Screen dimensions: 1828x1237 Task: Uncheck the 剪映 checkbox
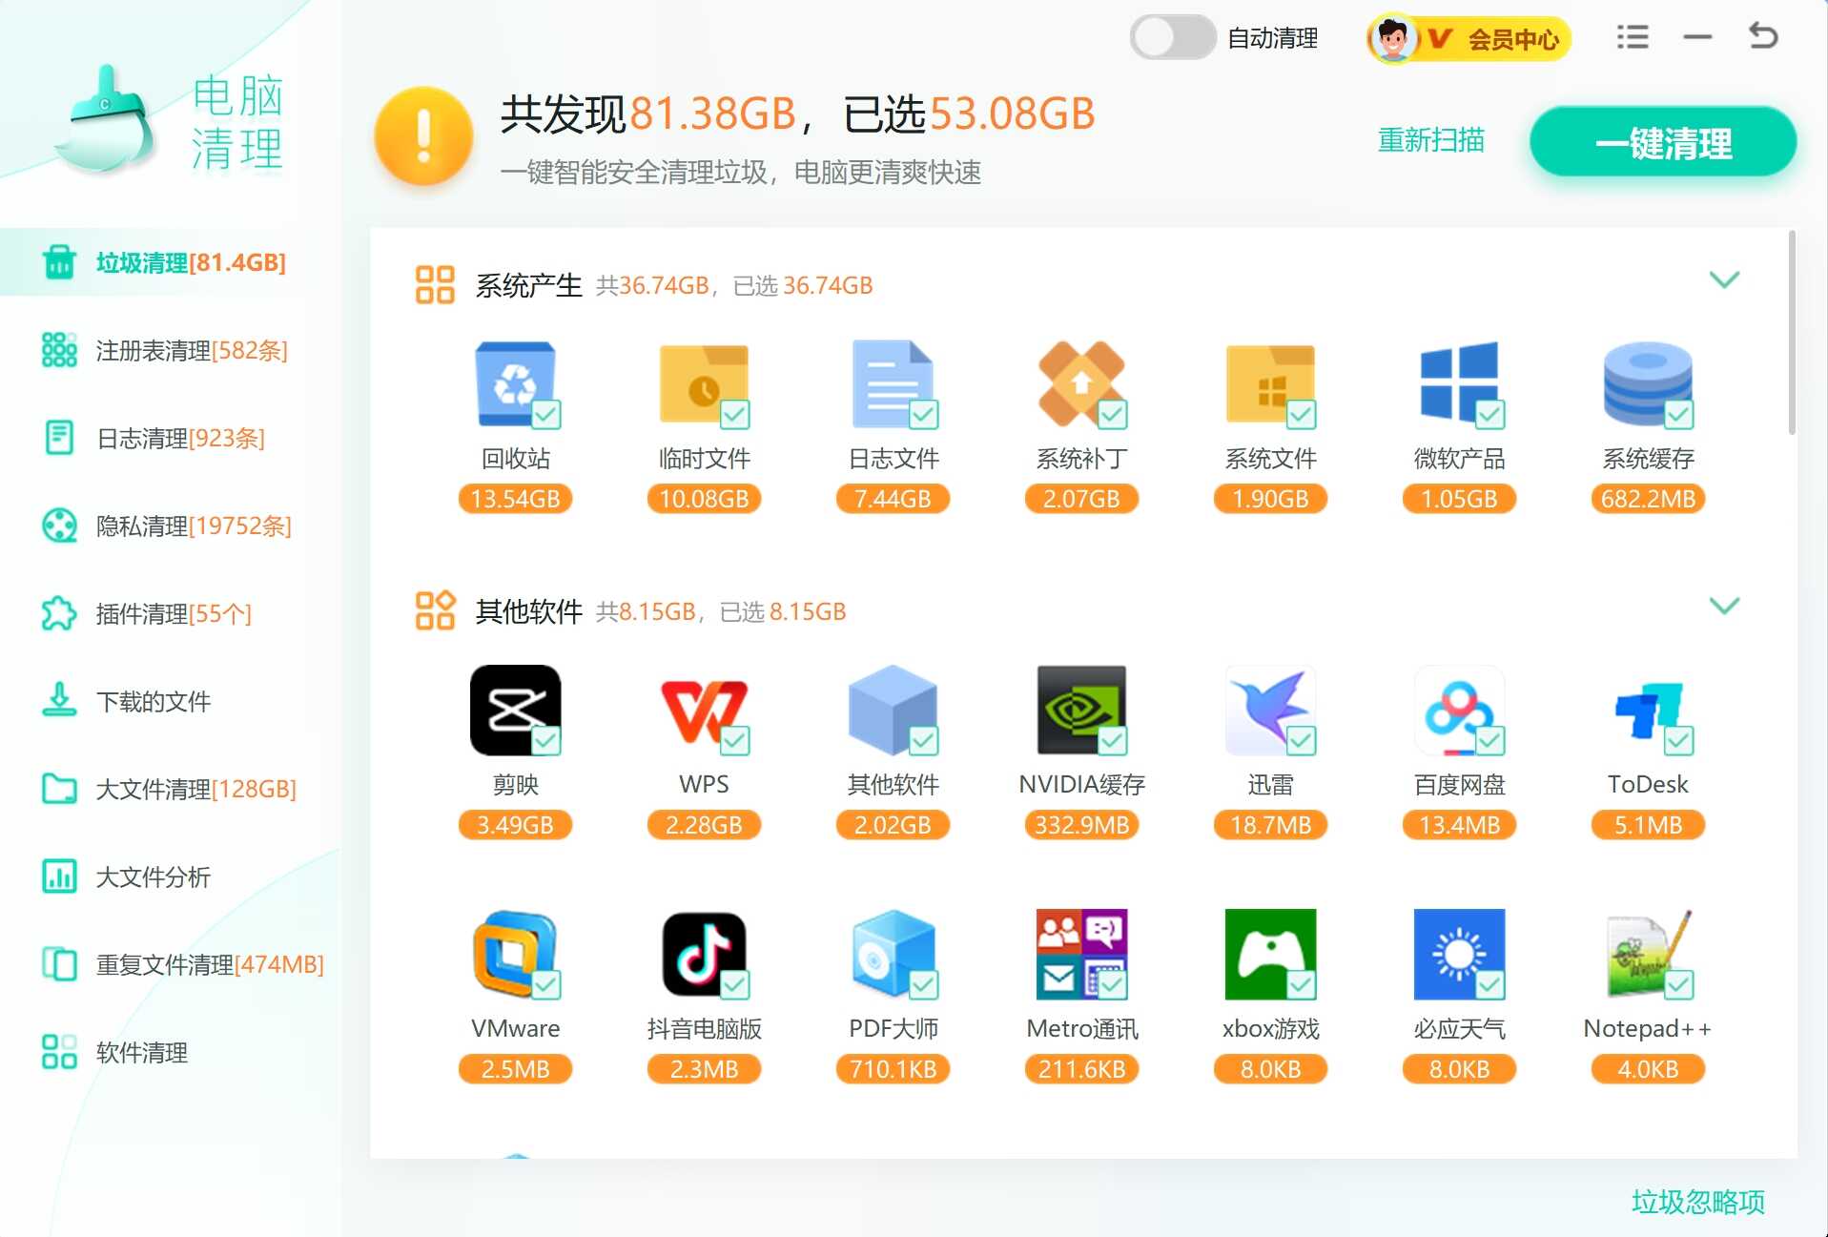(x=545, y=740)
